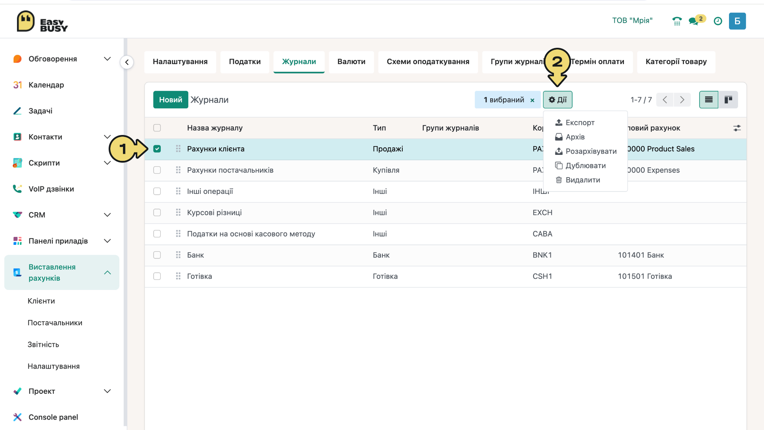
Task: Check the Готівка row checkbox
Action: click(157, 276)
